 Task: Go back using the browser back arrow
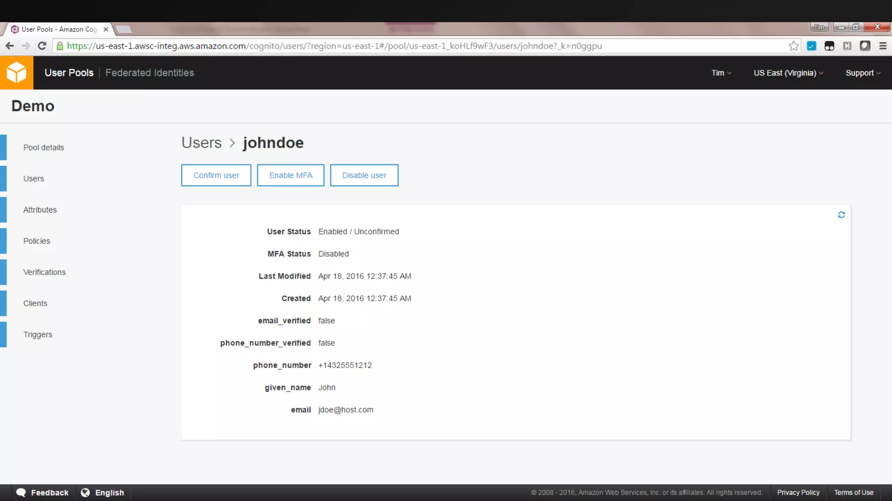[x=10, y=46]
